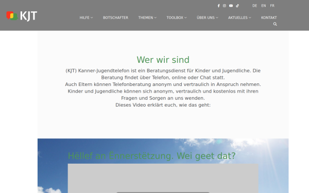The height and width of the screenshot is (193, 309).
Task: Switch site language to DE
Action: coord(254,6)
